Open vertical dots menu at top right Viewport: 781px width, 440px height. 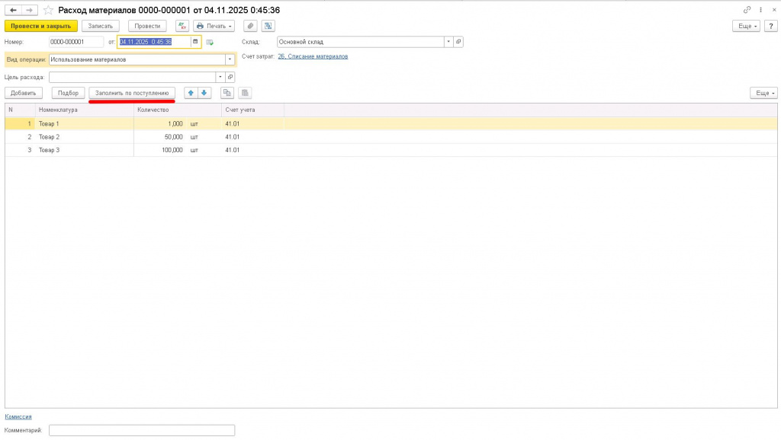coord(760,10)
